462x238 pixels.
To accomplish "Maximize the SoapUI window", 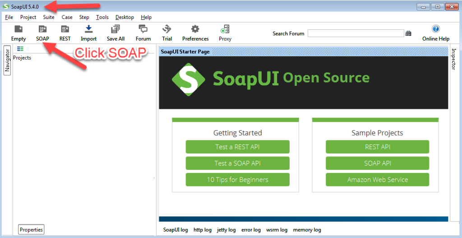I will [x=438, y=7].
